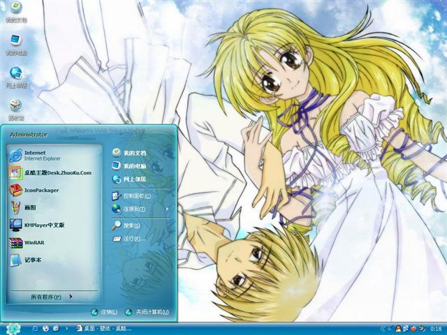Launch IE from quick launch bar

coord(36,329)
